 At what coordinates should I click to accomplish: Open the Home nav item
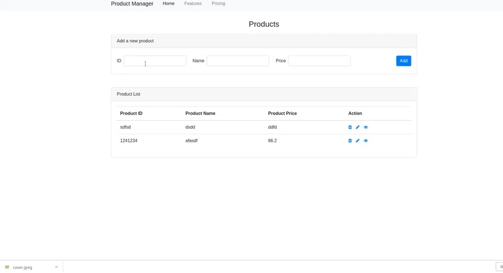pos(169,3)
